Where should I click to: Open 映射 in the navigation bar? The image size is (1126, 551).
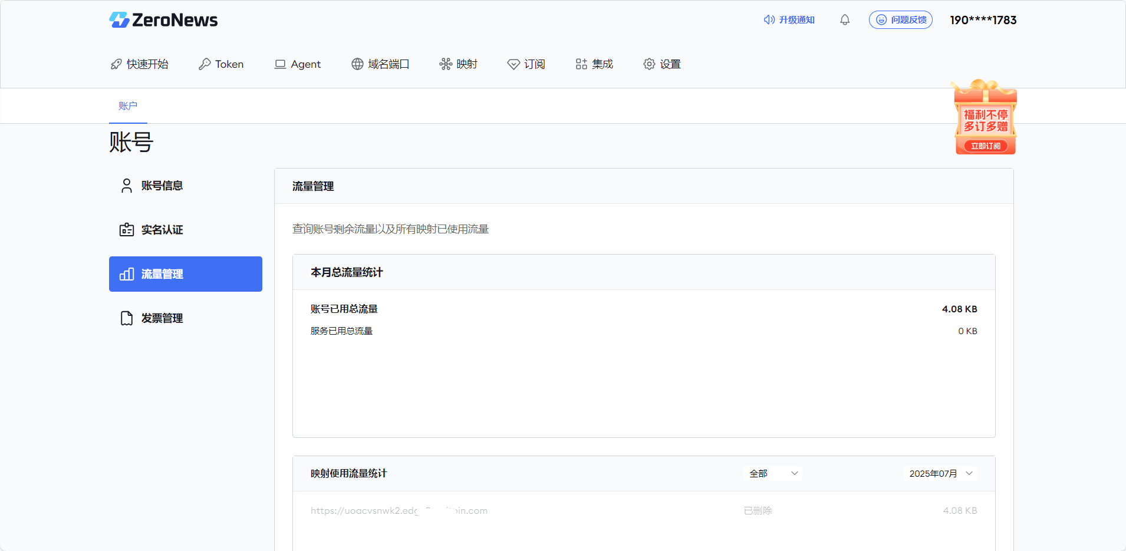(x=458, y=64)
